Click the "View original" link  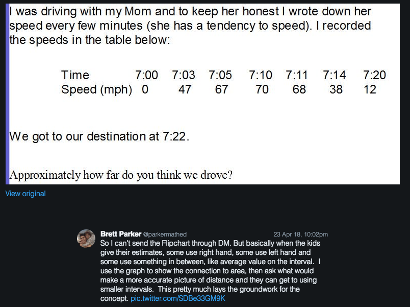click(x=25, y=194)
